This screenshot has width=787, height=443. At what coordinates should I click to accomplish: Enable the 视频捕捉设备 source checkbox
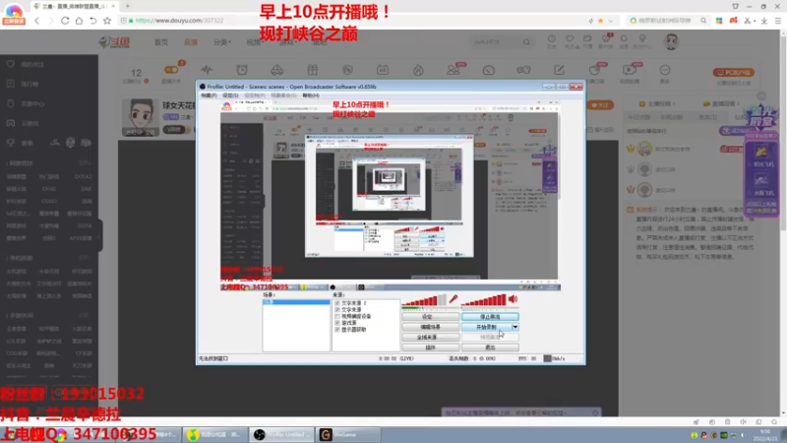pos(337,316)
